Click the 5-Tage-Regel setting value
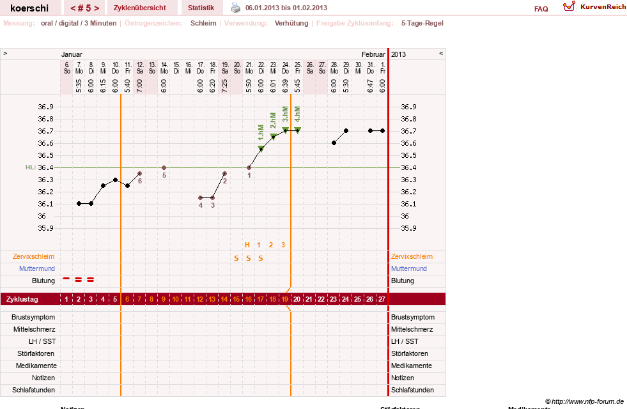This screenshot has width=627, height=409. (x=422, y=23)
